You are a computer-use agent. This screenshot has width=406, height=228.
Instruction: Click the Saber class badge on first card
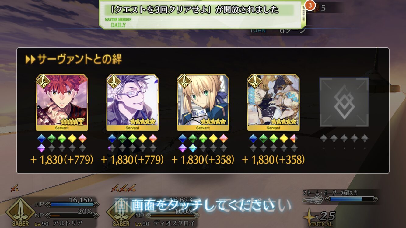pyautogui.click(x=43, y=81)
